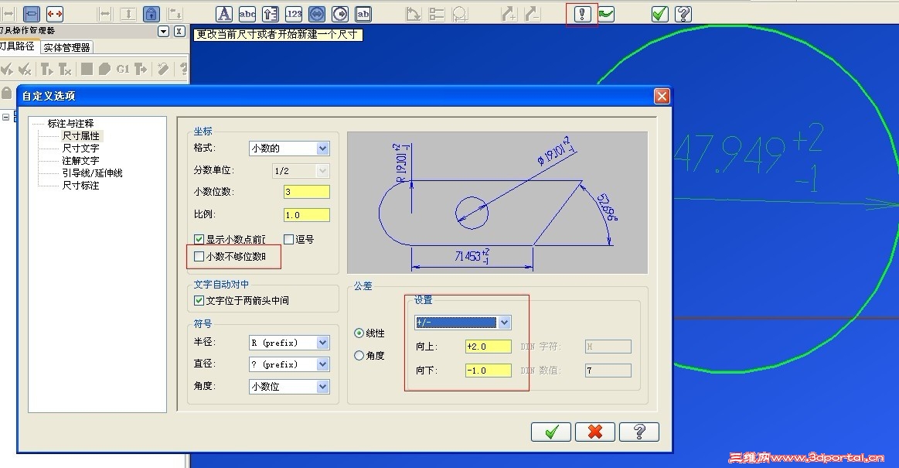Select 尺寸属性 in the tree
Viewport: 899px width, 468px height.
81,136
